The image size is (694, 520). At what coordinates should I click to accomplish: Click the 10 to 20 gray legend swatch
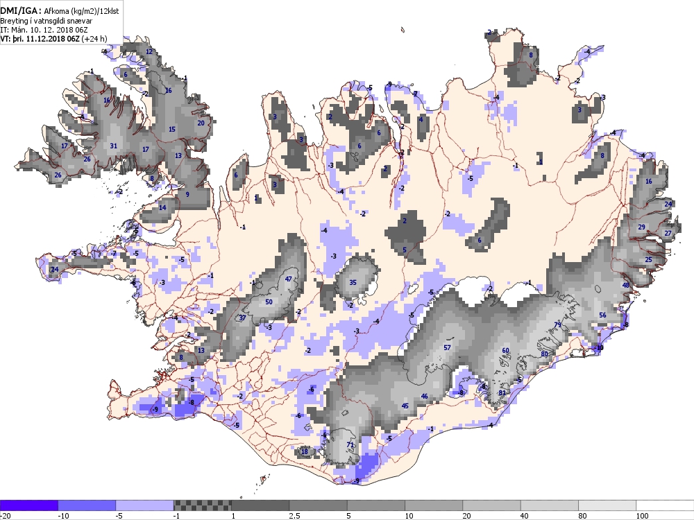click(434, 505)
